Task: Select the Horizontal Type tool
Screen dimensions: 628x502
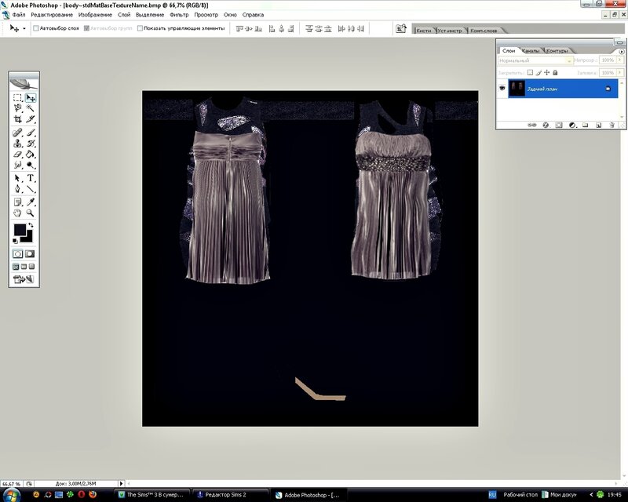Action: [31, 178]
